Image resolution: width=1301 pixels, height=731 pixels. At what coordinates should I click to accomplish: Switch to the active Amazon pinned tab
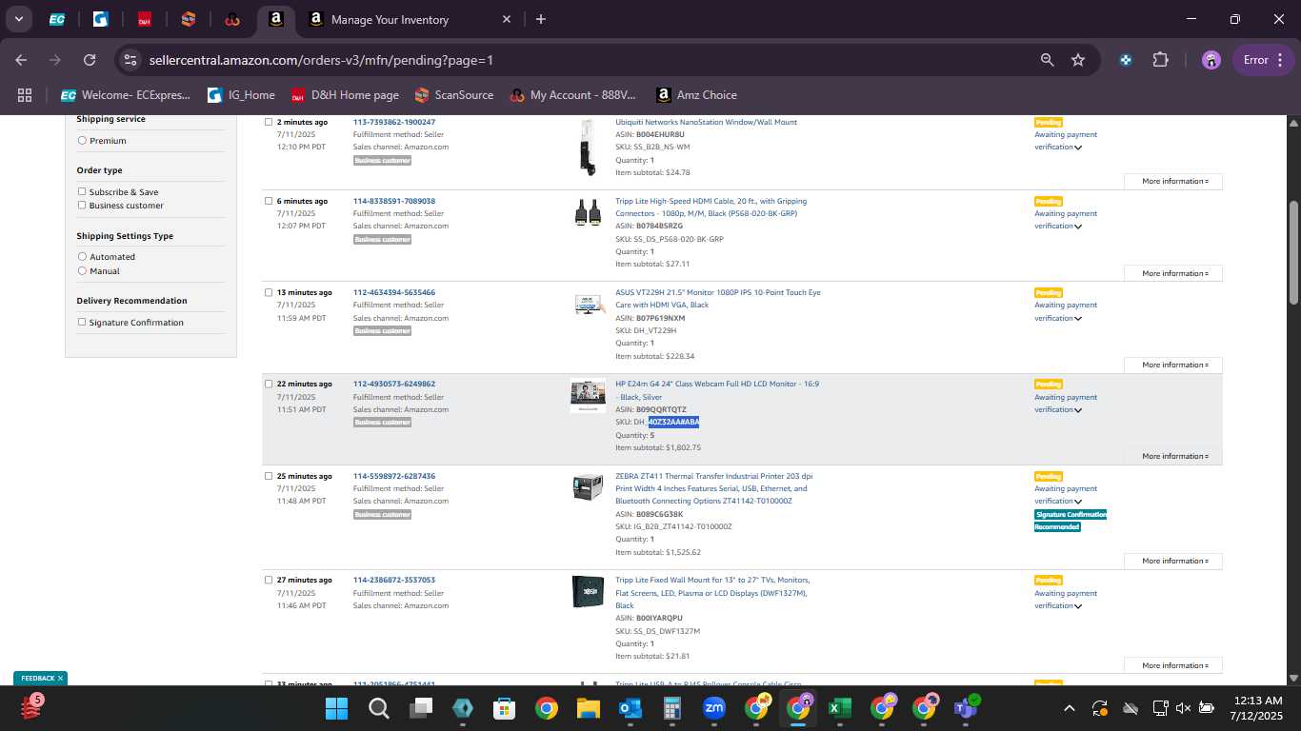tap(276, 19)
